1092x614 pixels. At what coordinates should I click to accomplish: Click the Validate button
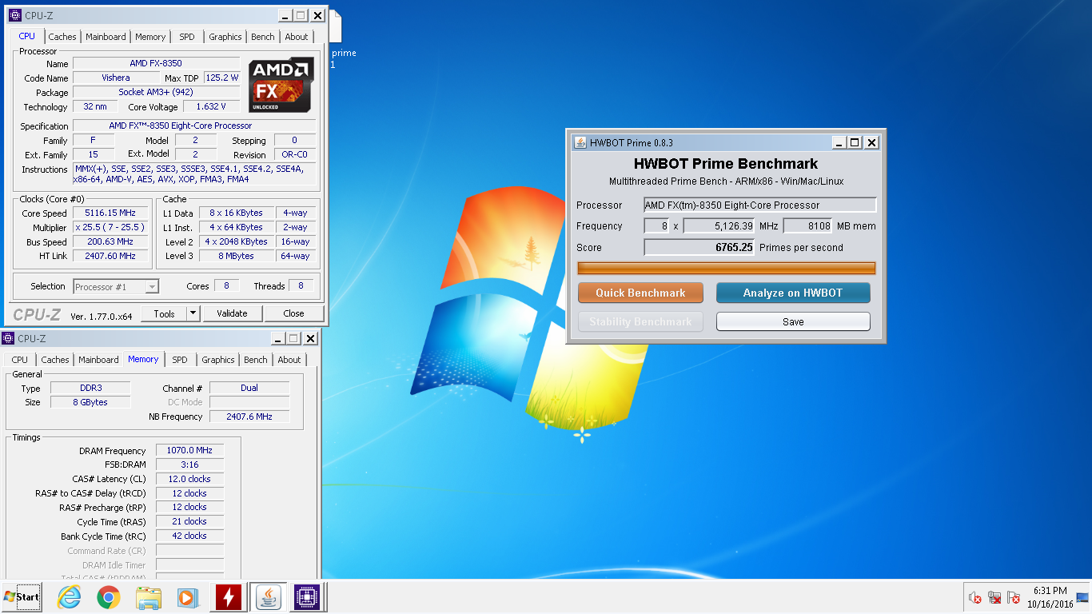coord(232,313)
